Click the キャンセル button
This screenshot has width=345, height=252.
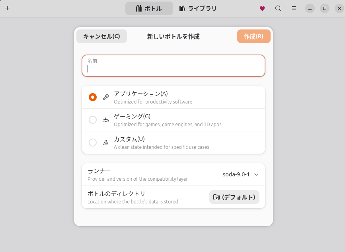pos(101,36)
